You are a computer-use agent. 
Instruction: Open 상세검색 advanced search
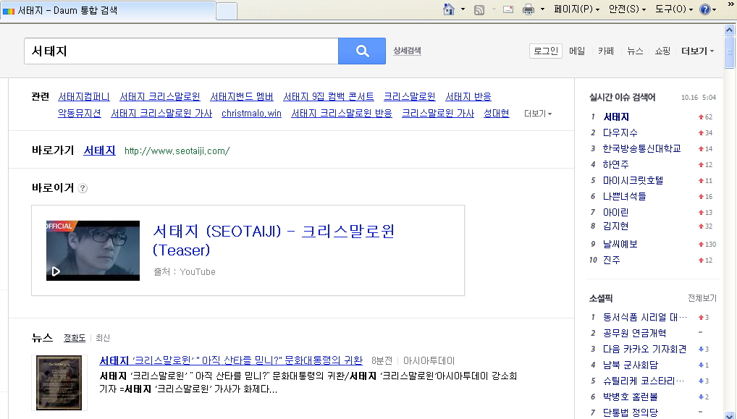[x=407, y=51]
